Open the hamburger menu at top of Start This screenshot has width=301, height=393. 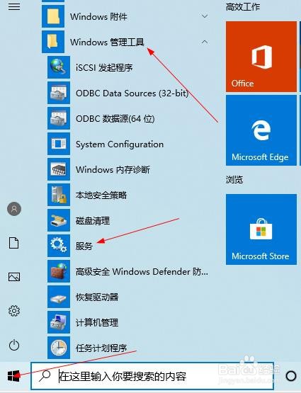(14, 7)
